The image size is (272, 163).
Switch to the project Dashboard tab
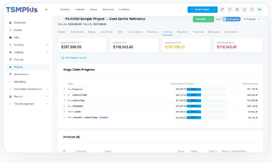pos(77,32)
